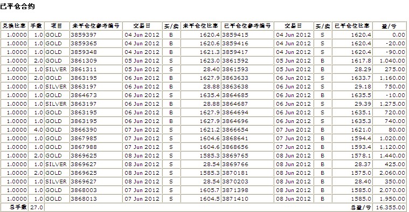Select reference number 3861311 for SILVER
409x212 pixels.
pyautogui.click(x=84, y=69)
